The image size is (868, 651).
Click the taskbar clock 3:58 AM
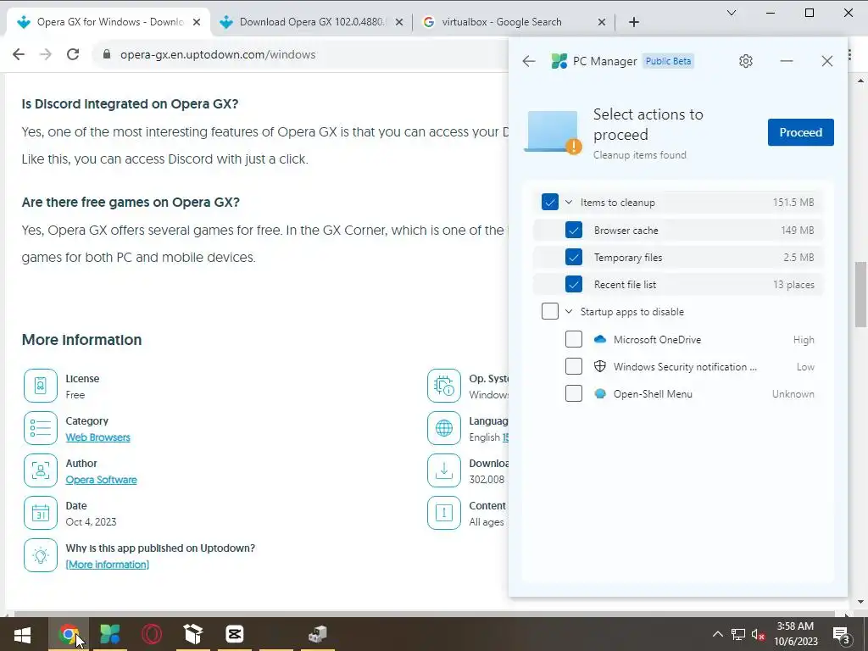tap(795, 626)
